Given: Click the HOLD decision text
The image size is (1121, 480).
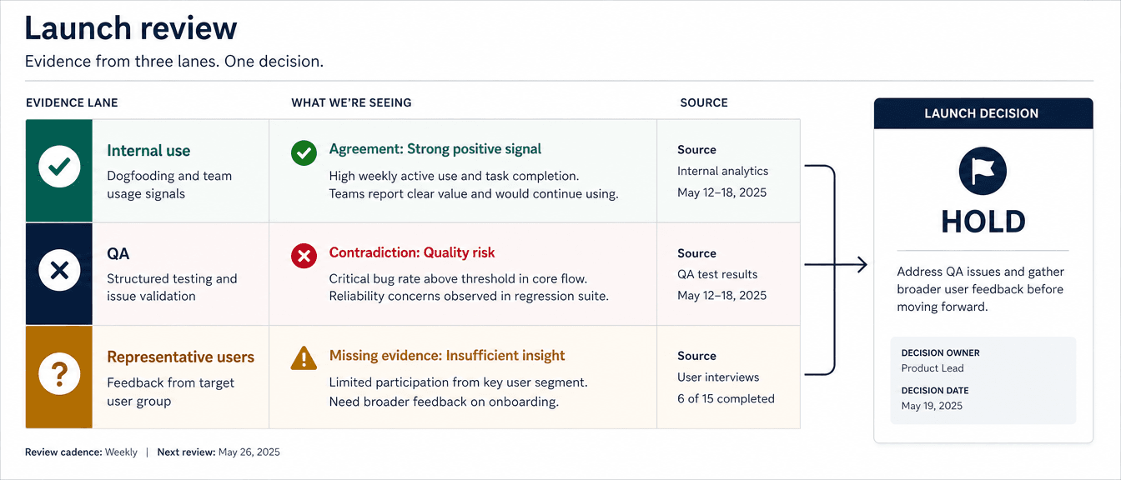Looking at the screenshot, I should (983, 222).
